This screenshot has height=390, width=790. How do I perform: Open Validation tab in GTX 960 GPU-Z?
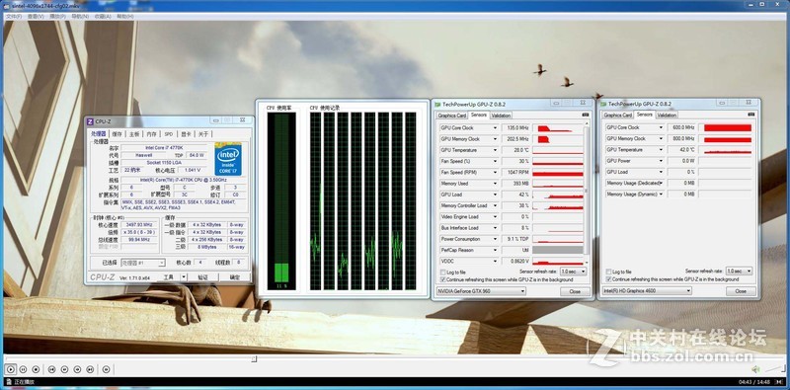501,116
